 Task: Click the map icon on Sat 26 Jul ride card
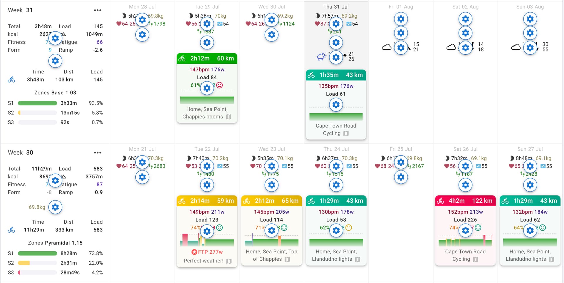(476, 259)
